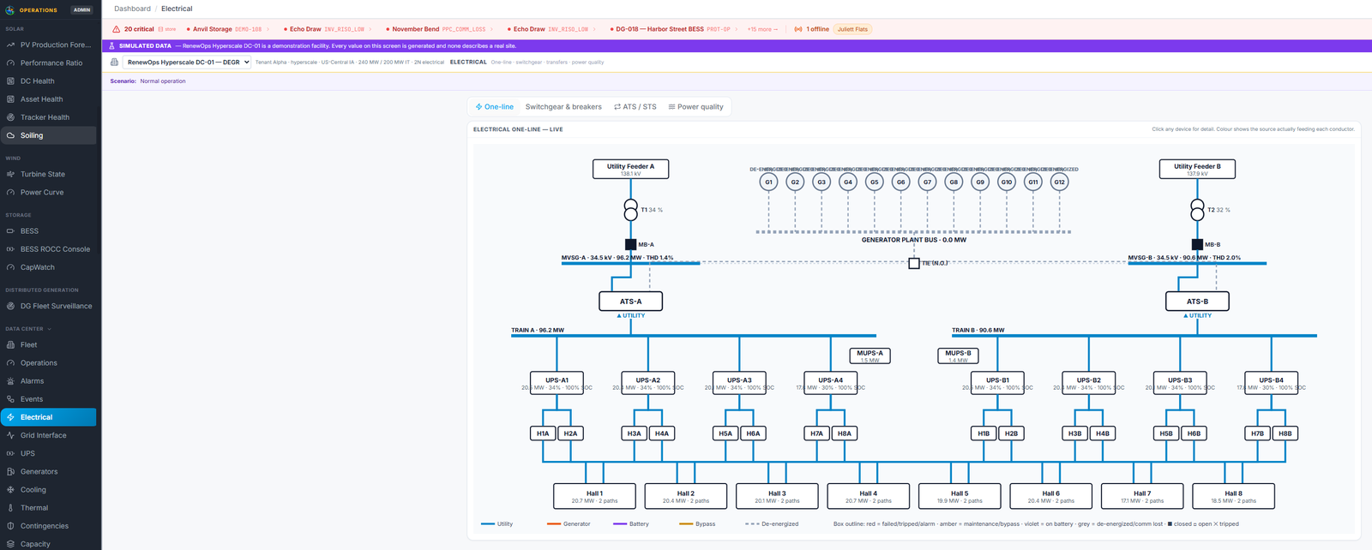Open the Contingencies page
1372x550 pixels.
click(49, 526)
